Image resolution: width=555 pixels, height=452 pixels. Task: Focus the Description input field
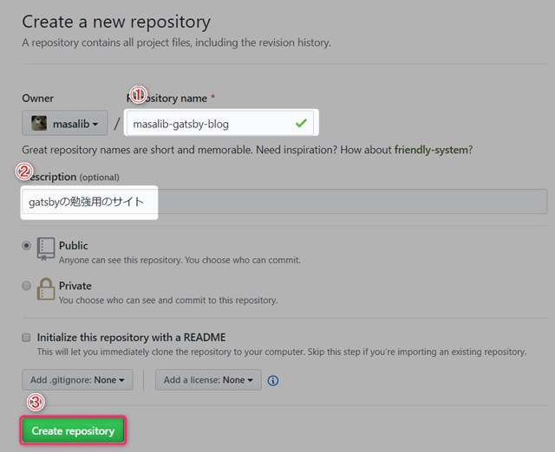tap(284, 202)
